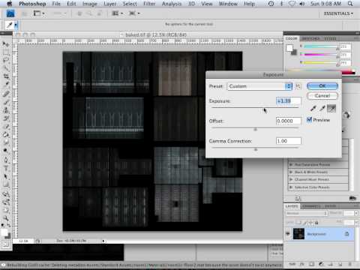Image resolution: width=360 pixels, height=270 pixels.
Task: Select the Lasso tool
Action: pos(6,60)
